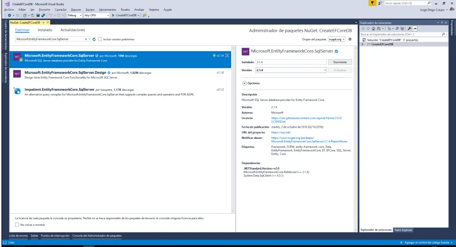Click the new project toolbar icon
This screenshot has height=247, width=456.
click(25, 15)
